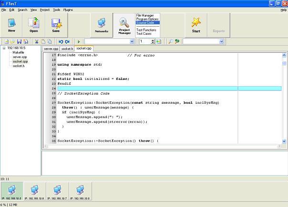Select server.cpp in the file tree
The width and height of the screenshot is (288, 207).
tap(20, 57)
